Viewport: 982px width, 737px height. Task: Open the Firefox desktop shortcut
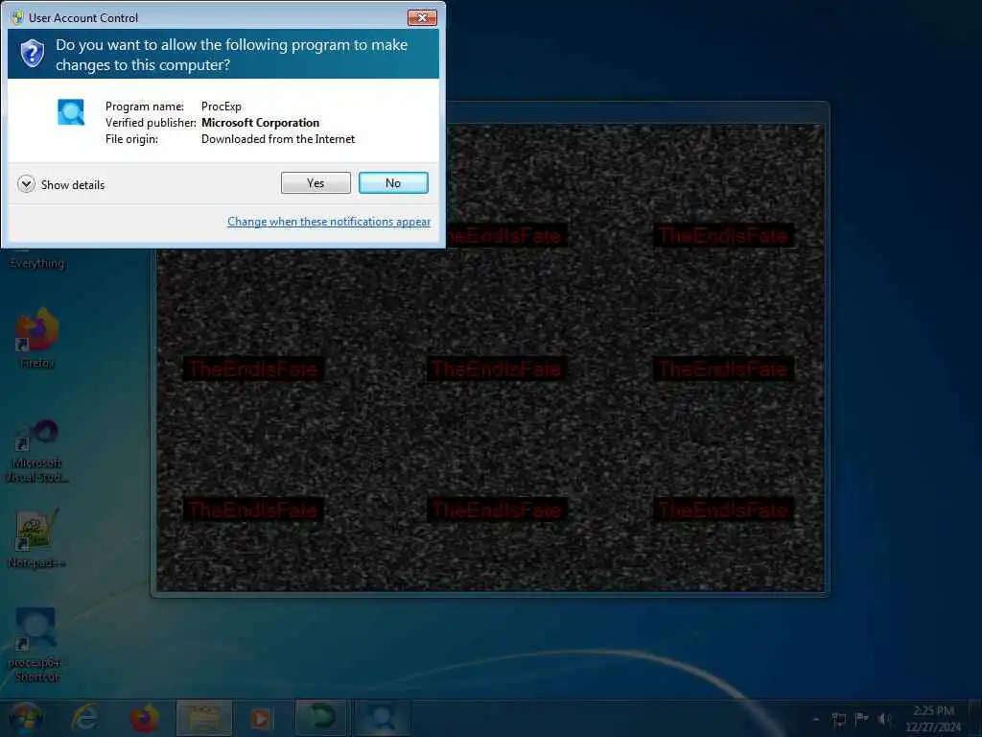coord(37,339)
